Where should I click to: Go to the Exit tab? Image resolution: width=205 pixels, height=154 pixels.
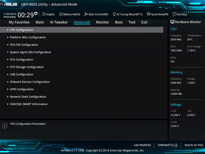[144, 22]
